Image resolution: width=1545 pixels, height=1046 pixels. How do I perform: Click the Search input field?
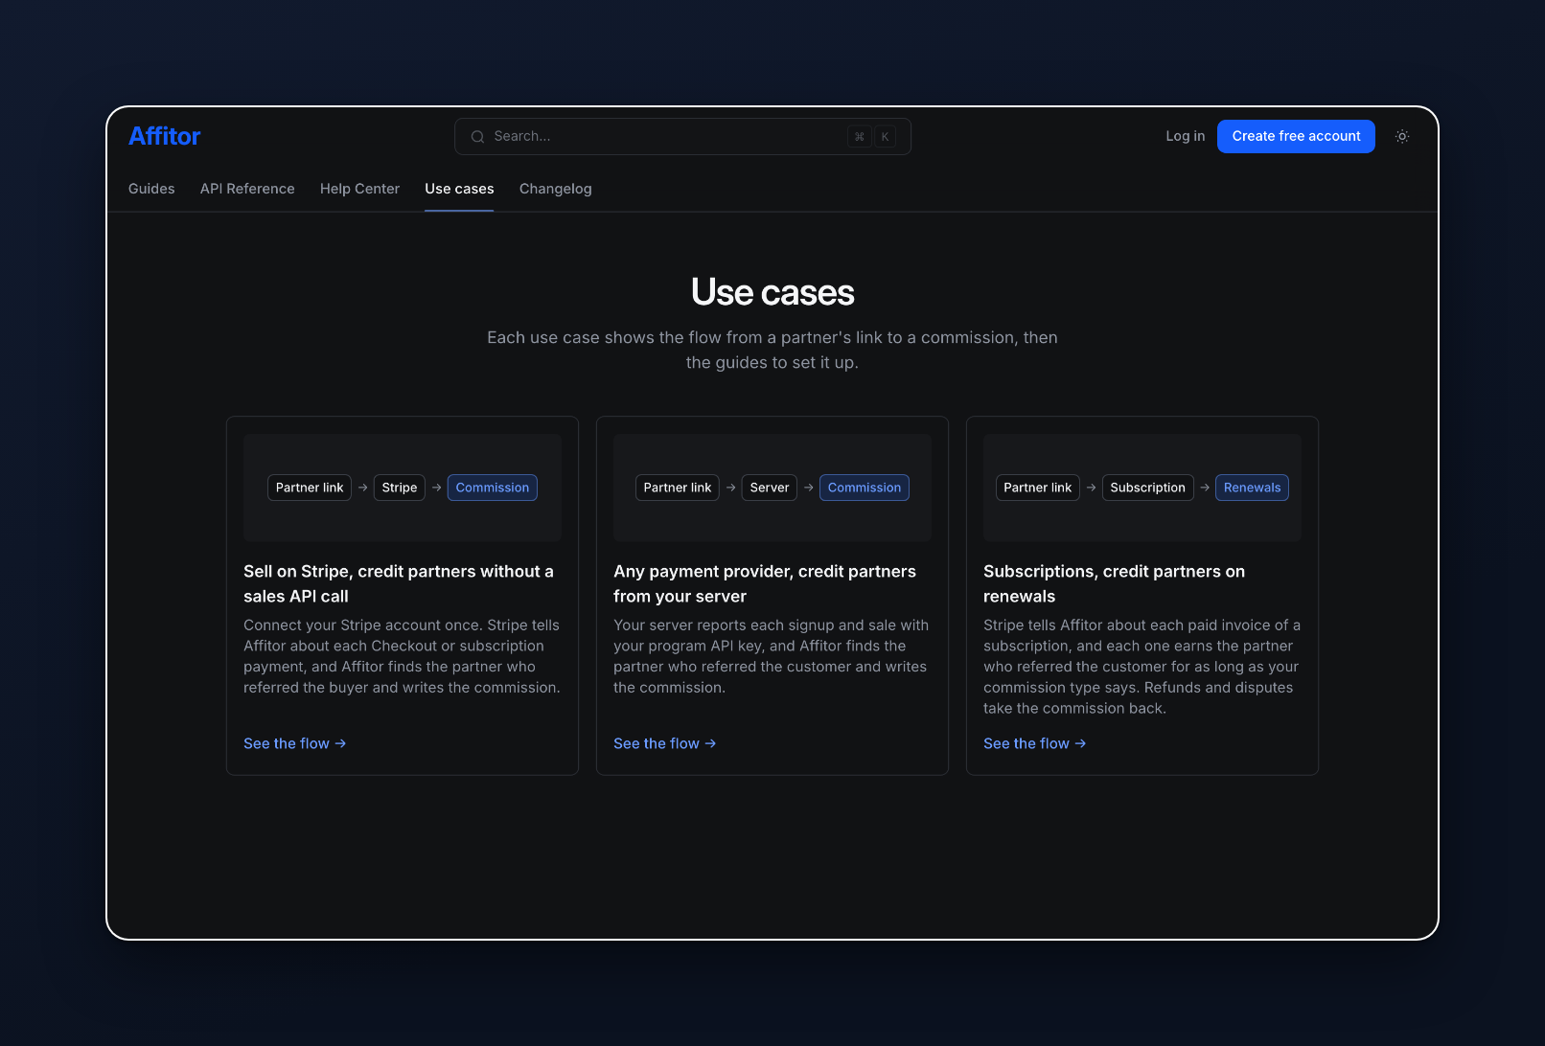682,136
